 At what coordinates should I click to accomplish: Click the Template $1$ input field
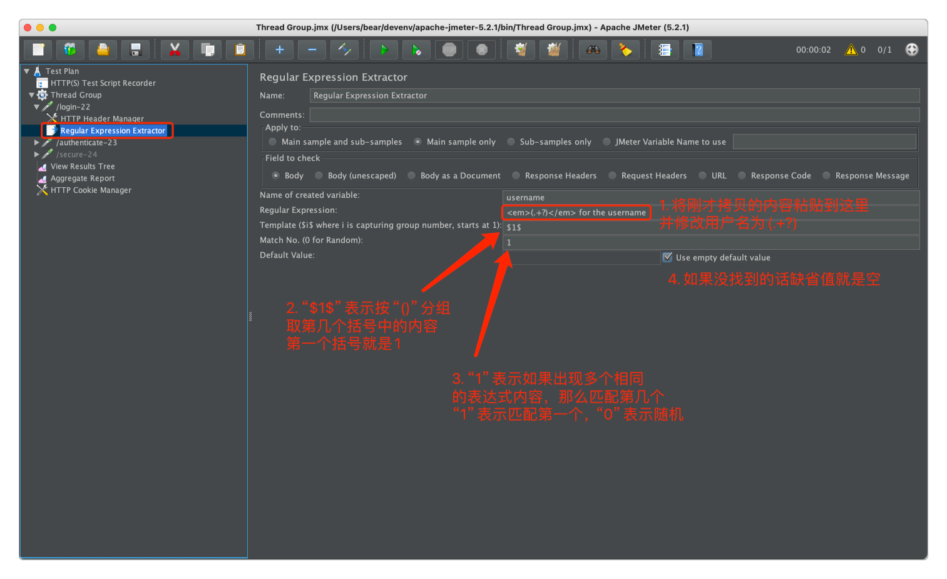point(711,228)
